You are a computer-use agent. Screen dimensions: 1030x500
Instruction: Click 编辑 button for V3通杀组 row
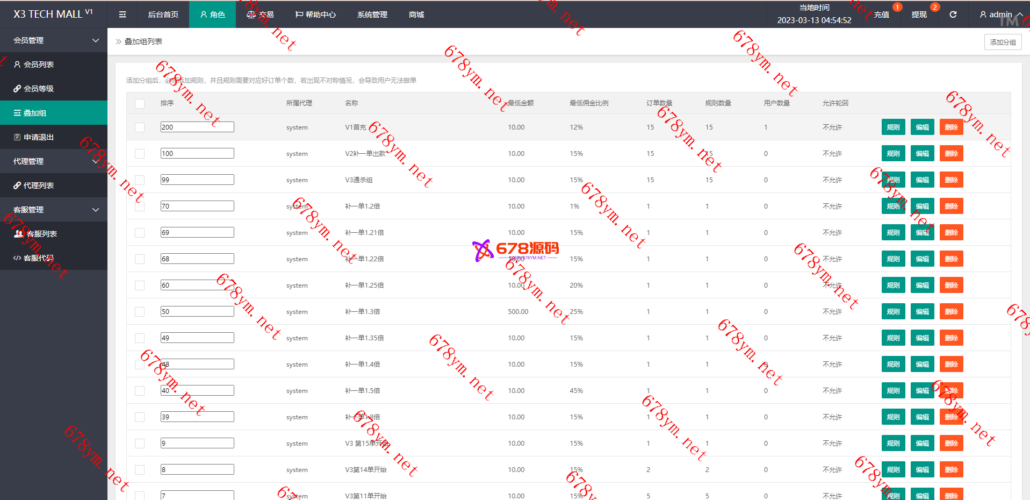[922, 180]
